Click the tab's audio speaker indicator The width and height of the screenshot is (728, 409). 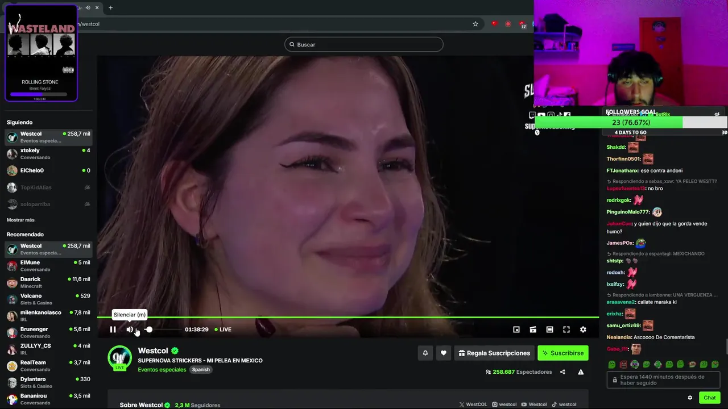[87, 7]
